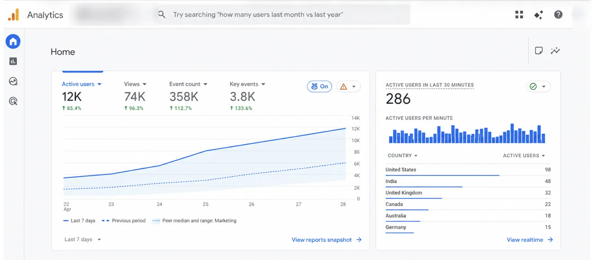Click the Australia country row
Screen dimensions: 592x260
pos(468,216)
